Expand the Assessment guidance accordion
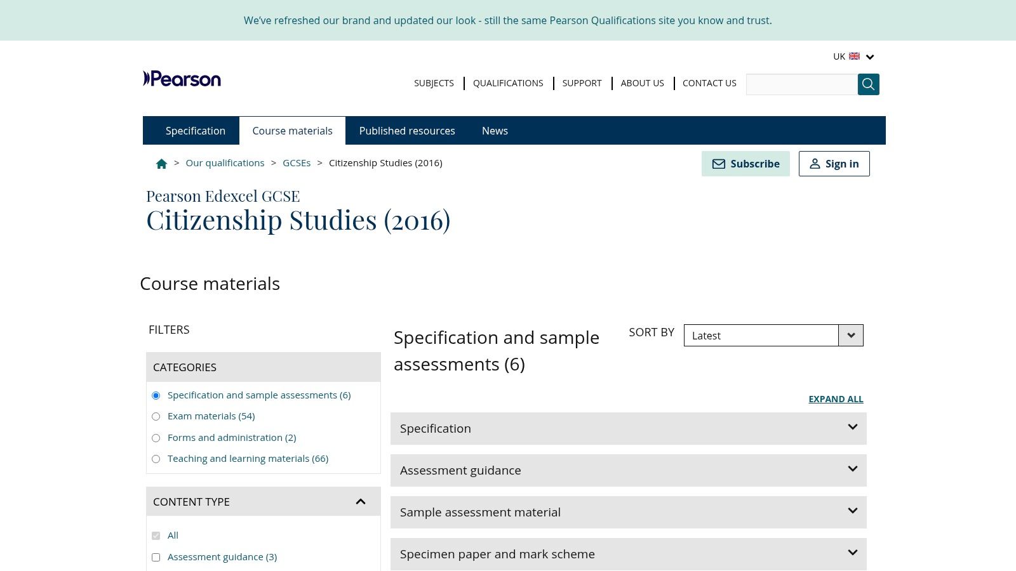The height and width of the screenshot is (571, 1016). click(x=629, y=470)
